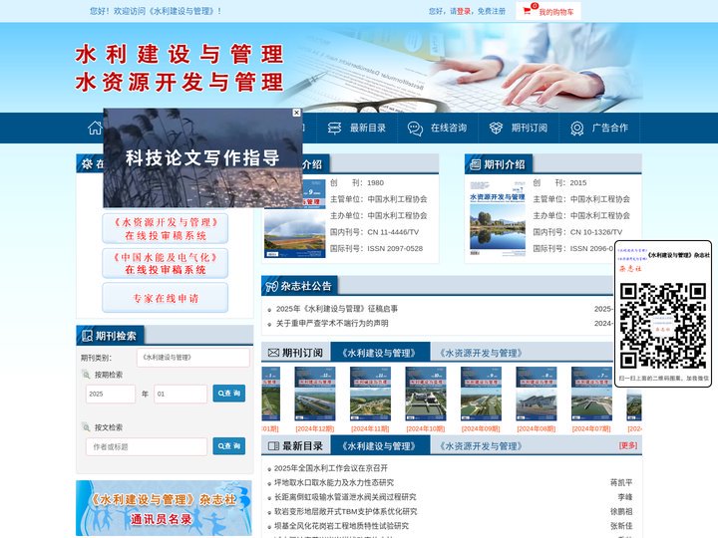Select 《水资源开发与管理》 tab in 期刊订阅
Image resolution: width=718 pixels, height=538 pixels.
[481, 353]
